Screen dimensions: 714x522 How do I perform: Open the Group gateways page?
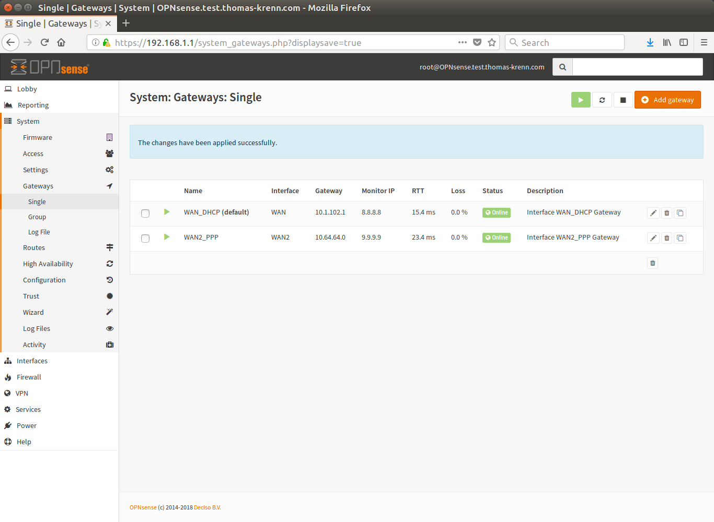(x=37, y=217)
